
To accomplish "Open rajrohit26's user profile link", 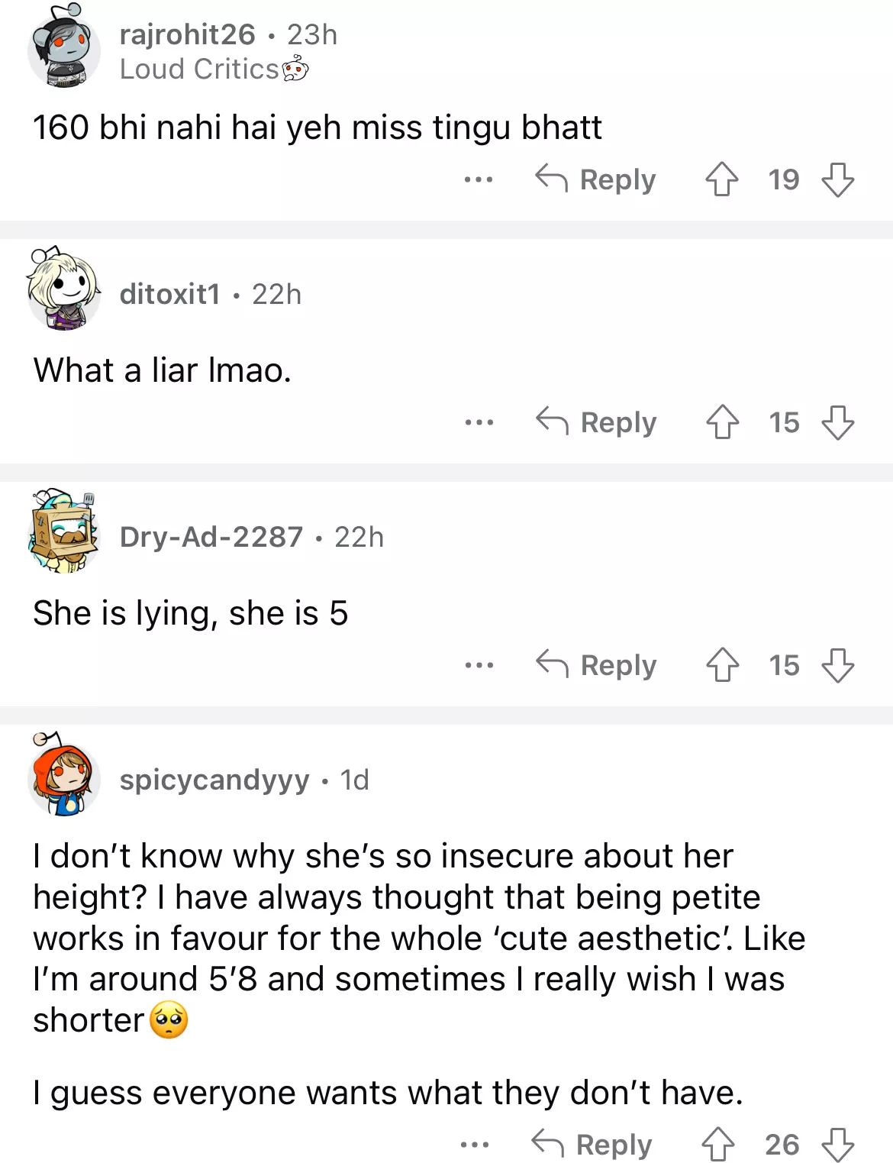I will click(187, 34).
